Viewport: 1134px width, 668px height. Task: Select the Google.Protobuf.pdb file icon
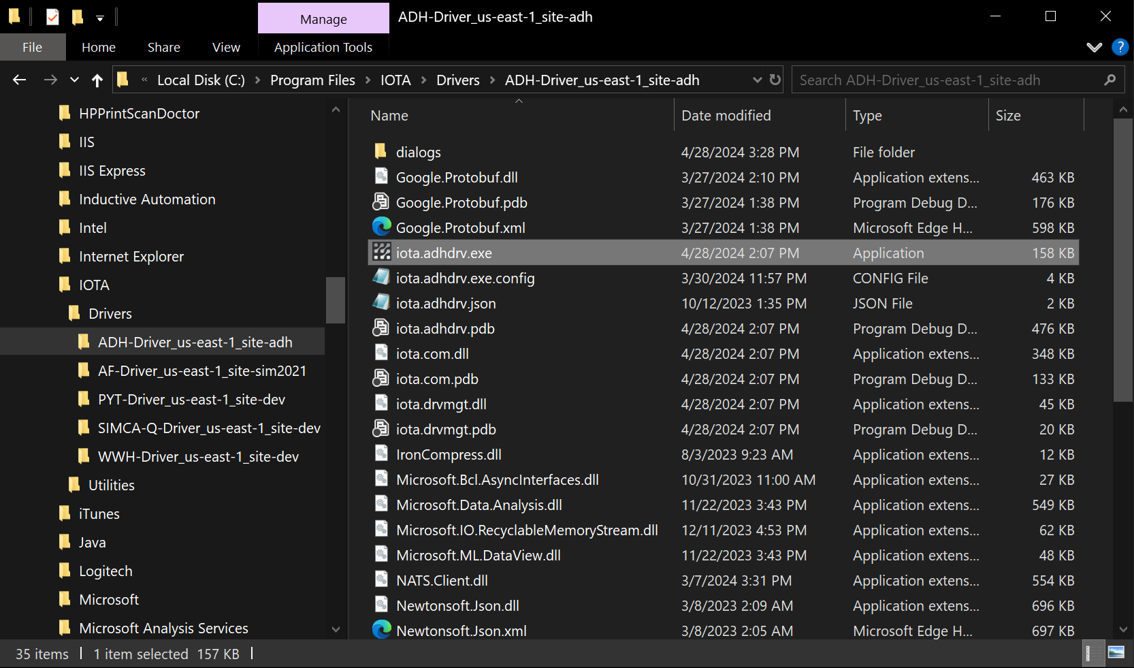point(381,202)
